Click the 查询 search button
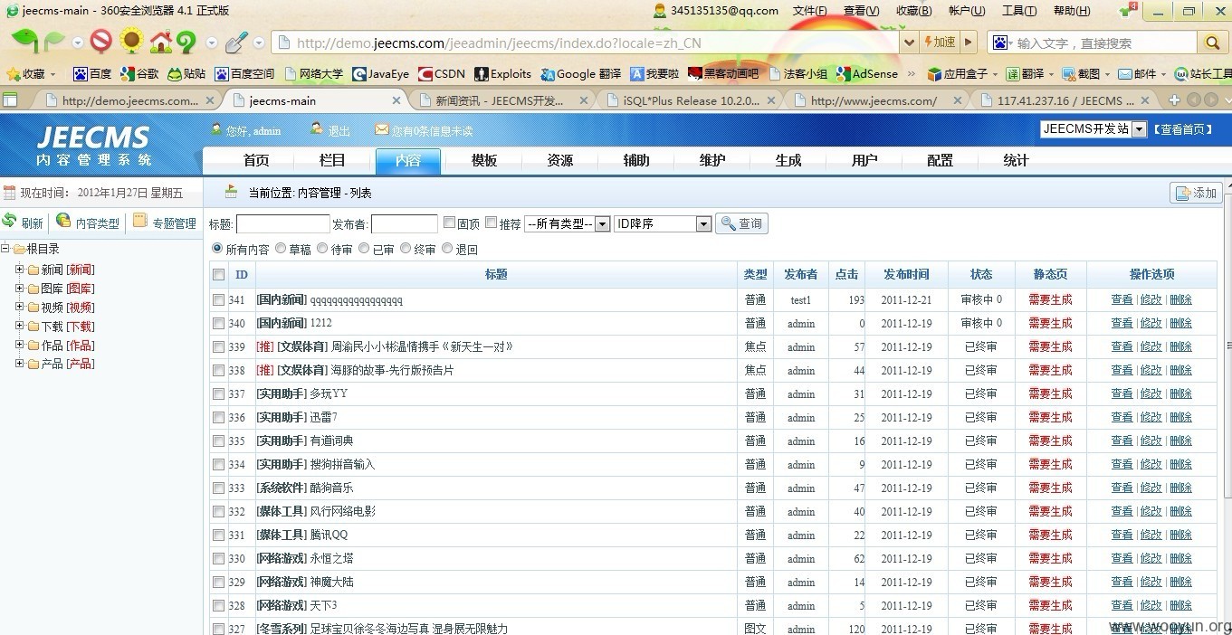The image size is (1232, 635). pos(741,223)
